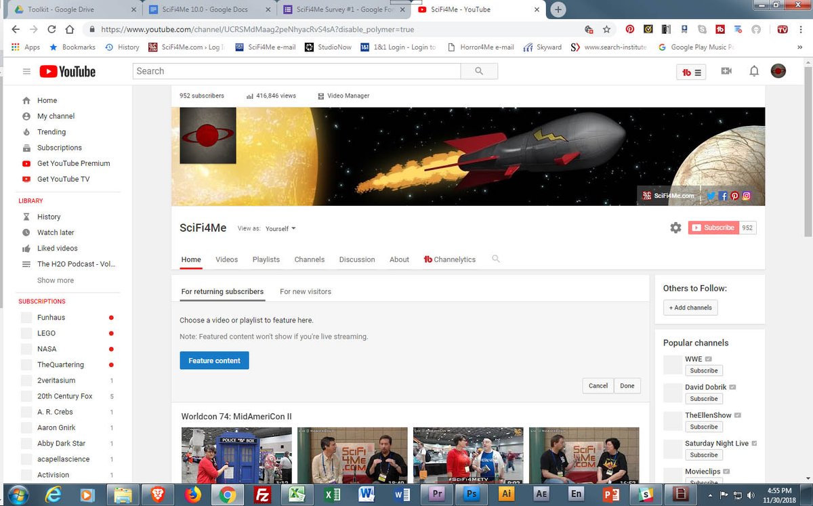Click the upload video camera icon
This screenshot has height=506, width=813.
[726, 71]
